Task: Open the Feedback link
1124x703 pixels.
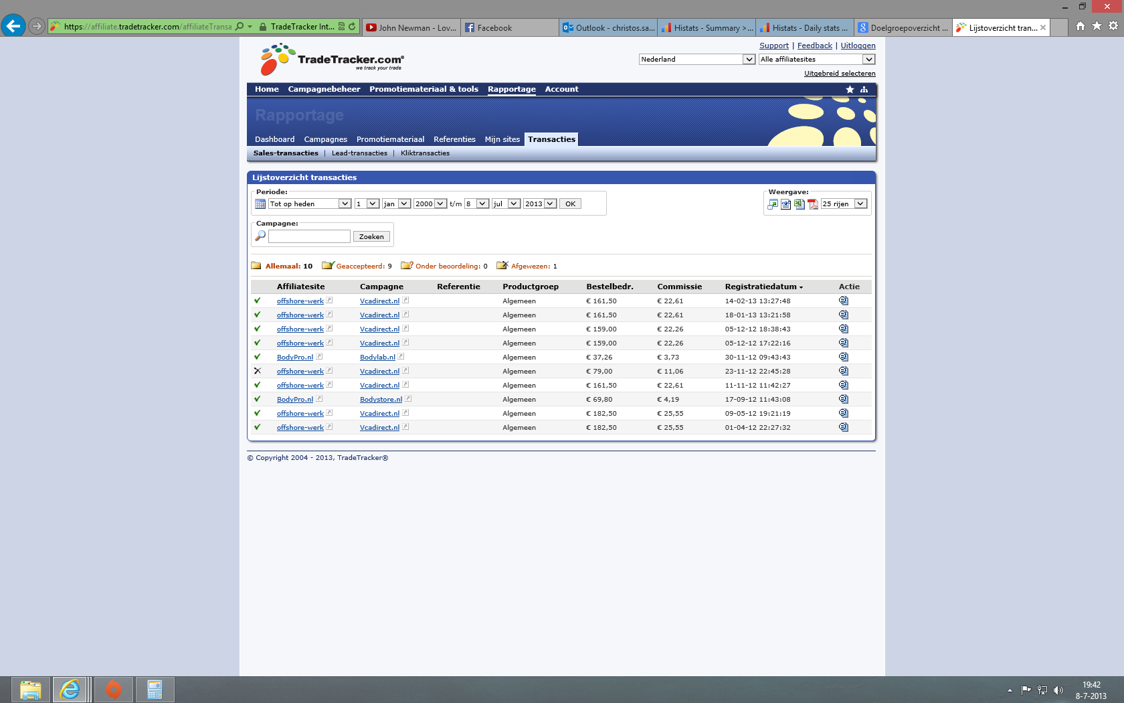Action: click(x=814, y=46)
